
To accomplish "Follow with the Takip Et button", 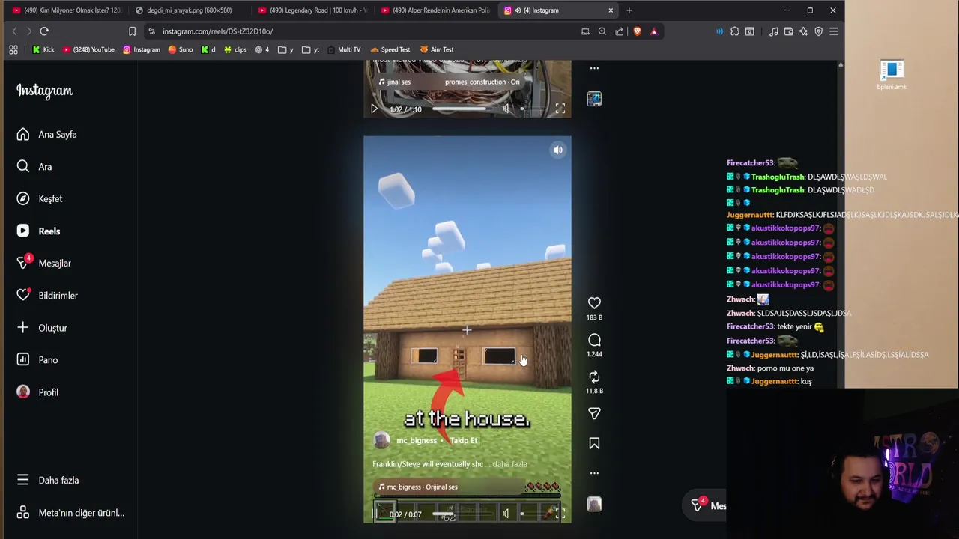I will 463,440.
